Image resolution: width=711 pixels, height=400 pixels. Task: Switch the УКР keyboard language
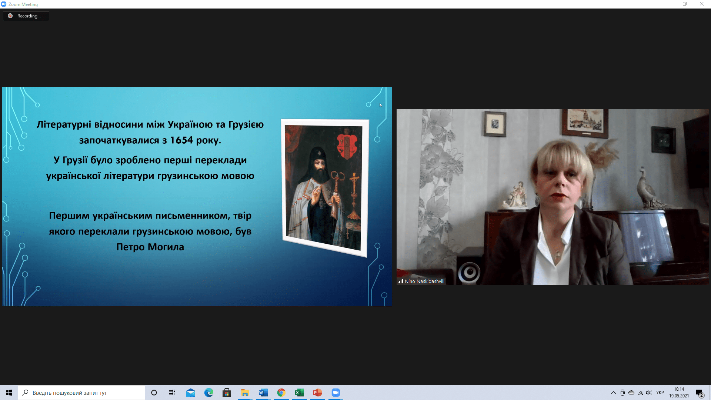[660, 393]
